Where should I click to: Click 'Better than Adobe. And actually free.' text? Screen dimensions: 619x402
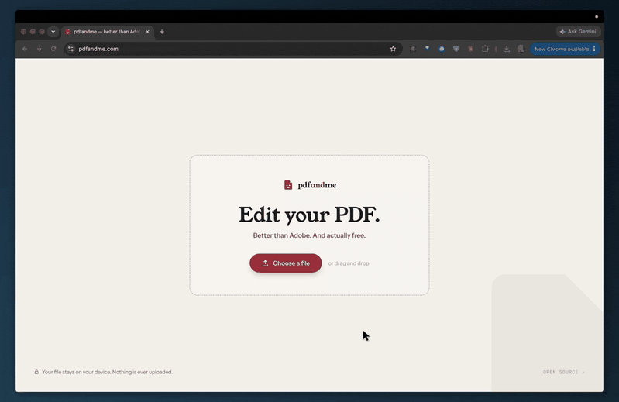coord(309,235)
